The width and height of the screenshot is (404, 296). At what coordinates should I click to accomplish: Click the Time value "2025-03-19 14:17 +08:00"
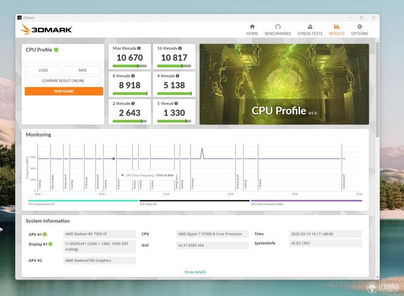[x=325, y=234]
